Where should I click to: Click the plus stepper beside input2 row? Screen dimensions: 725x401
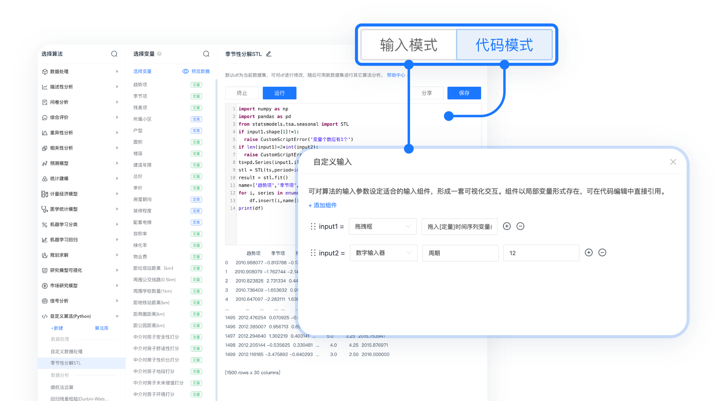(x=589, y=253)
